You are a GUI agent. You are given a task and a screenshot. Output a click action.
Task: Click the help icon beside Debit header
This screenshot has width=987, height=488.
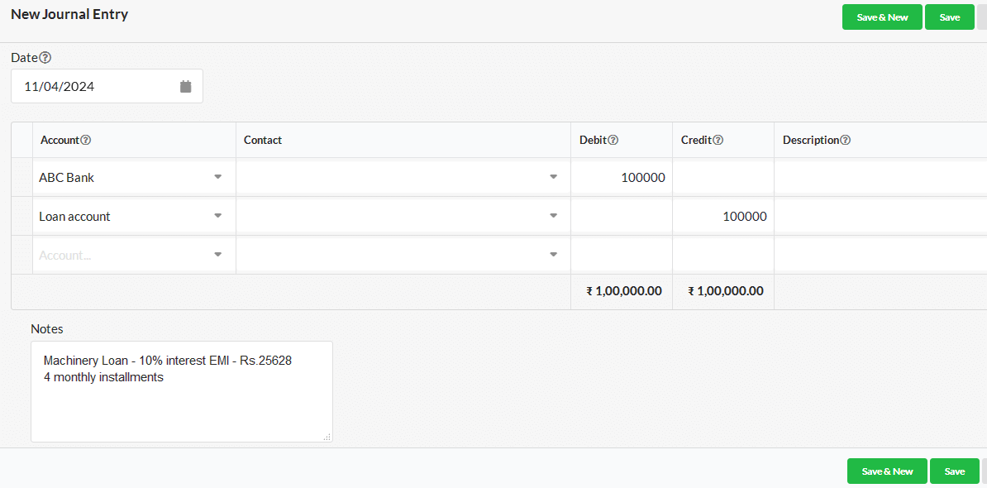(613, 140)
